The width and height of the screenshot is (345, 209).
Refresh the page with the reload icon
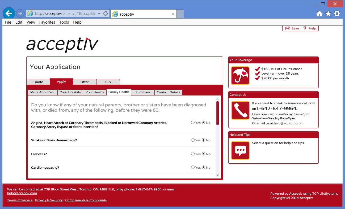pyautogui.click(x=106, y=14)
